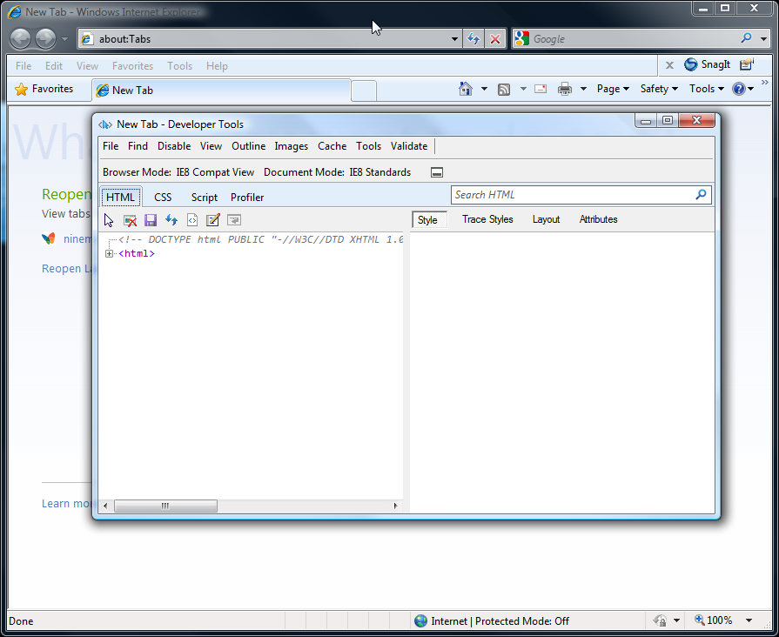Click the blank new tab button
The width and height of the screenshot is (779, 637).
click(364, 91)
